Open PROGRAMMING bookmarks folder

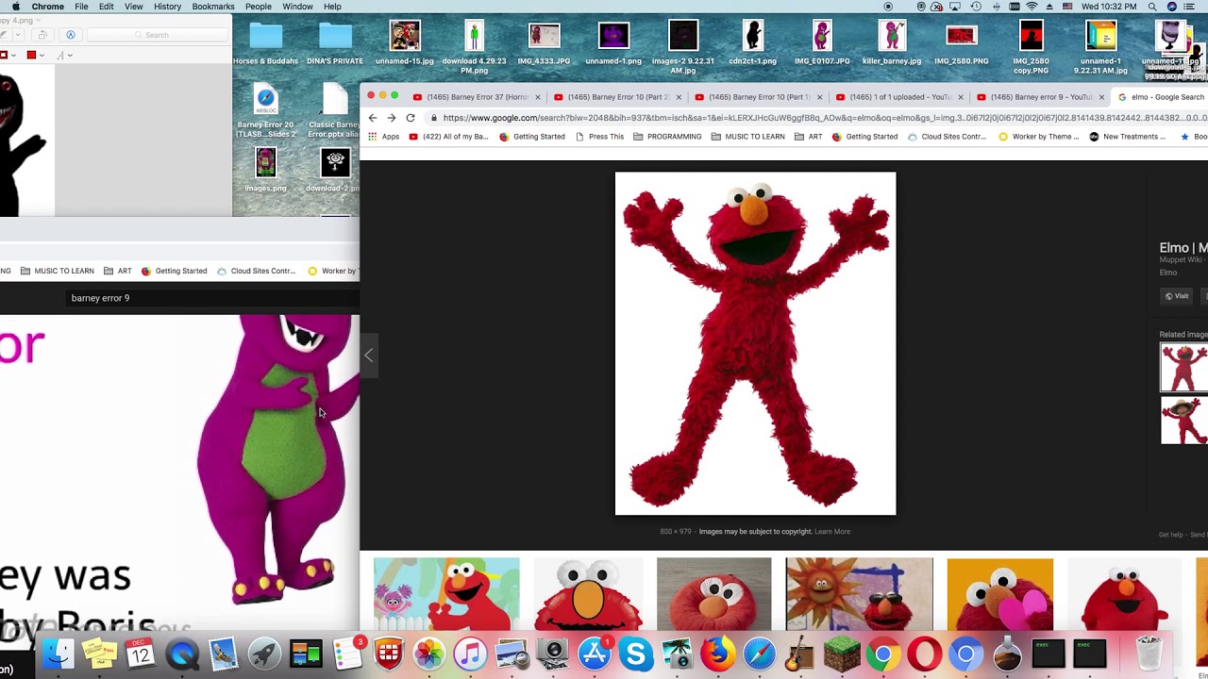667,137
